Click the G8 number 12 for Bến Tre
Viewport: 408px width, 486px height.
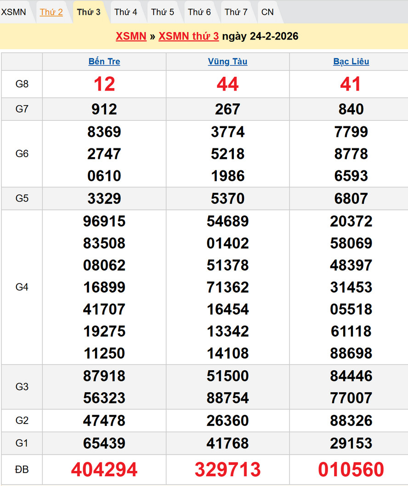click(x=104, y=84)
